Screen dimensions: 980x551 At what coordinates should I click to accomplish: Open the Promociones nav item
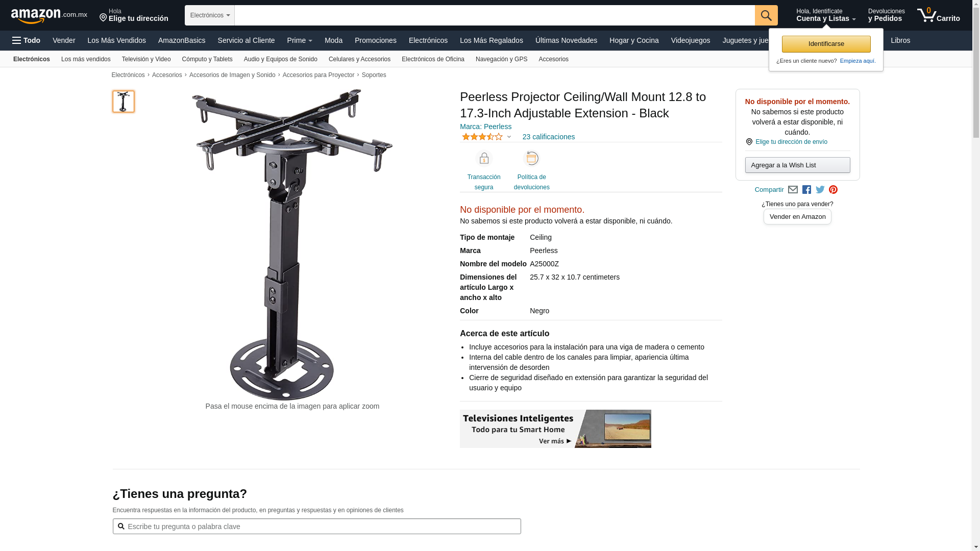[376, 40]
